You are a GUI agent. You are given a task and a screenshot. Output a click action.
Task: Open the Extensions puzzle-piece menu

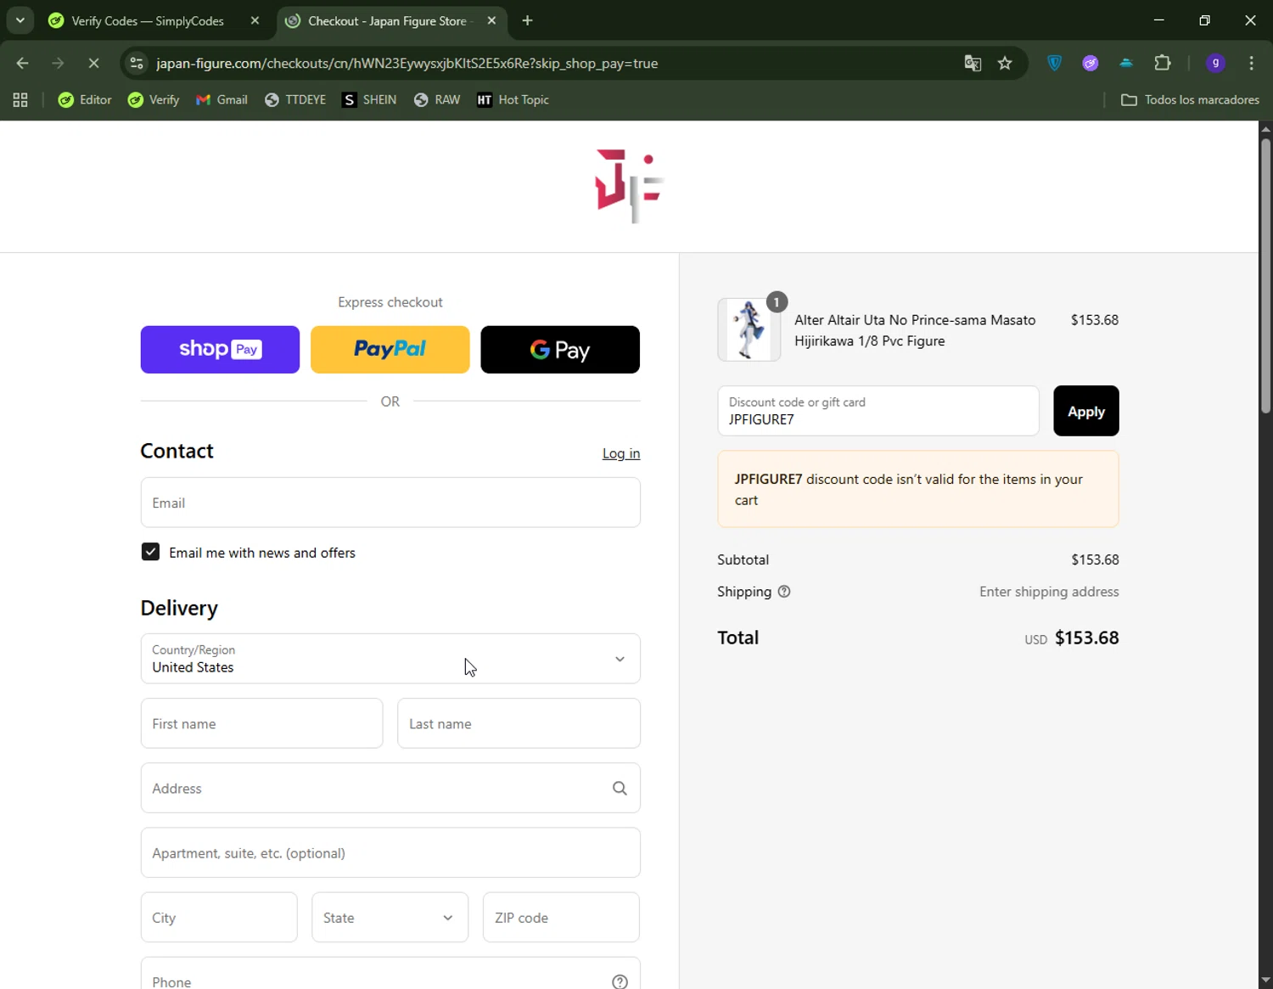[x=1163, y=63]
